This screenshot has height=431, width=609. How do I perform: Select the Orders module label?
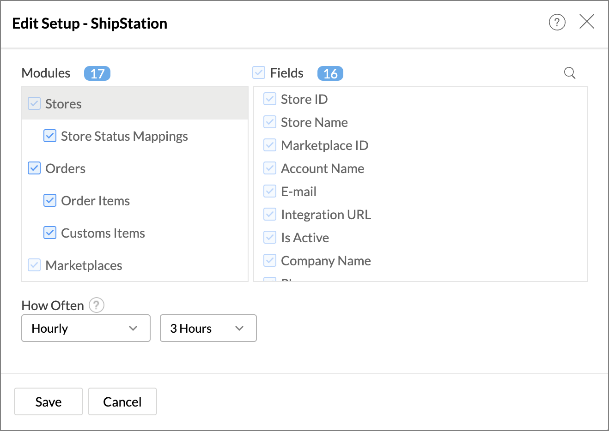[x=65, y=168]
